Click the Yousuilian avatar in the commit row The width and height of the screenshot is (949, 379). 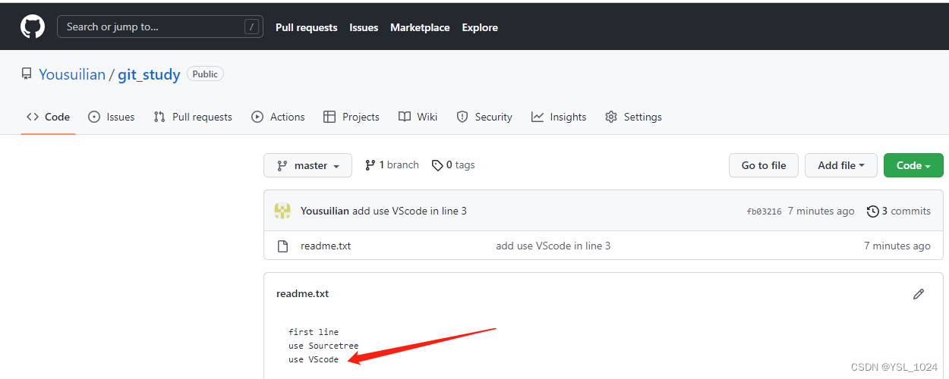pos(282,211)
